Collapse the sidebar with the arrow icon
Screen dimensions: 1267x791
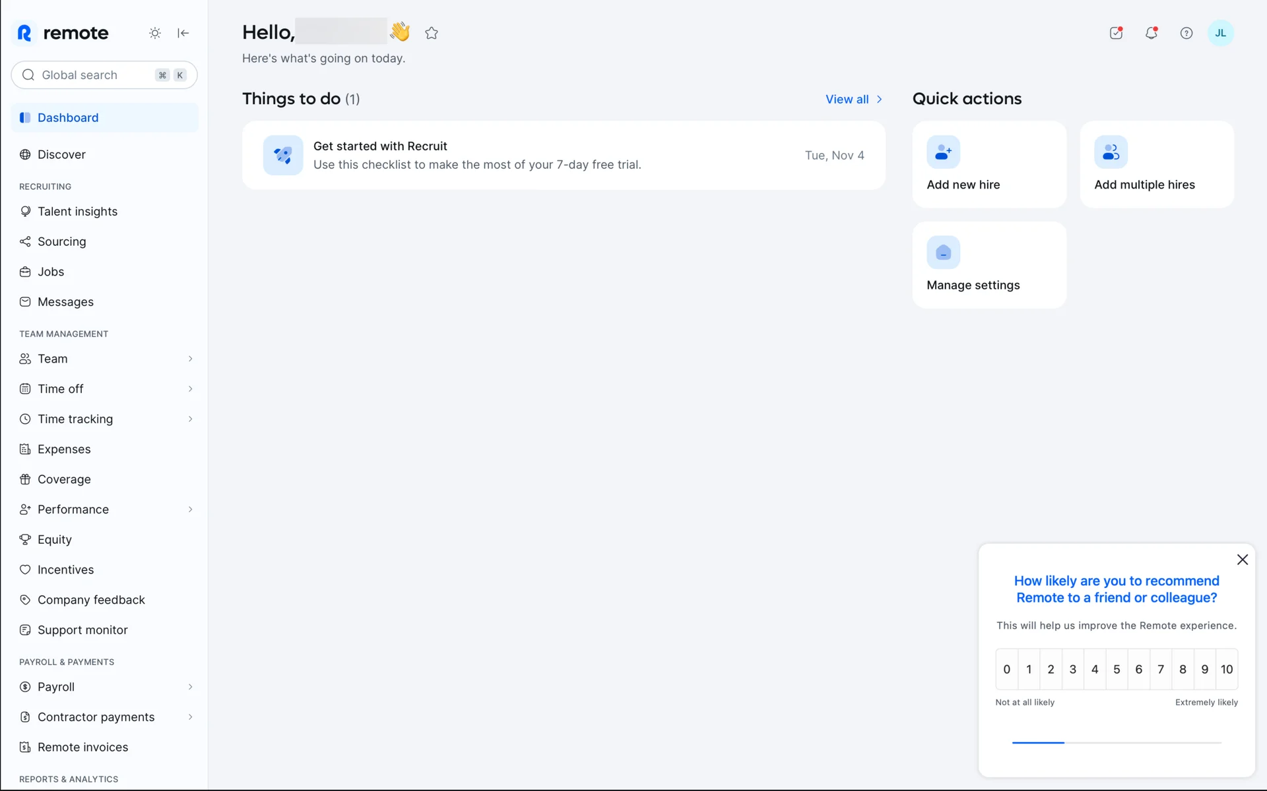point(183,33)
